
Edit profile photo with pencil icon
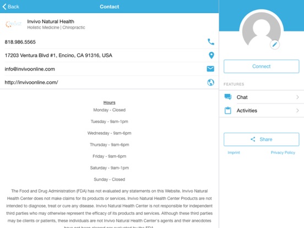pyautogui.click(x=275, y=45)
